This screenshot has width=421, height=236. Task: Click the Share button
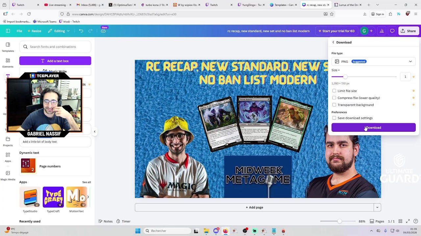[408, 31]
